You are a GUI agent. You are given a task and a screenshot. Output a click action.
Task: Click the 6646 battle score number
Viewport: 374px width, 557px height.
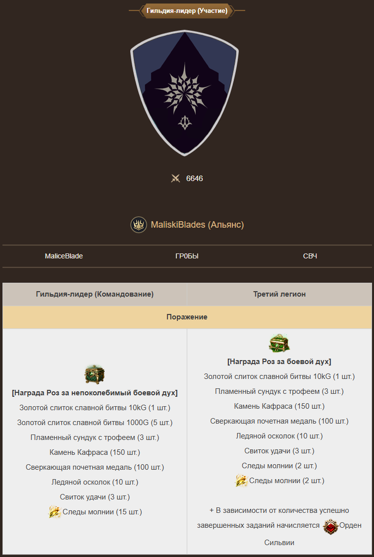tap(195, 179)
